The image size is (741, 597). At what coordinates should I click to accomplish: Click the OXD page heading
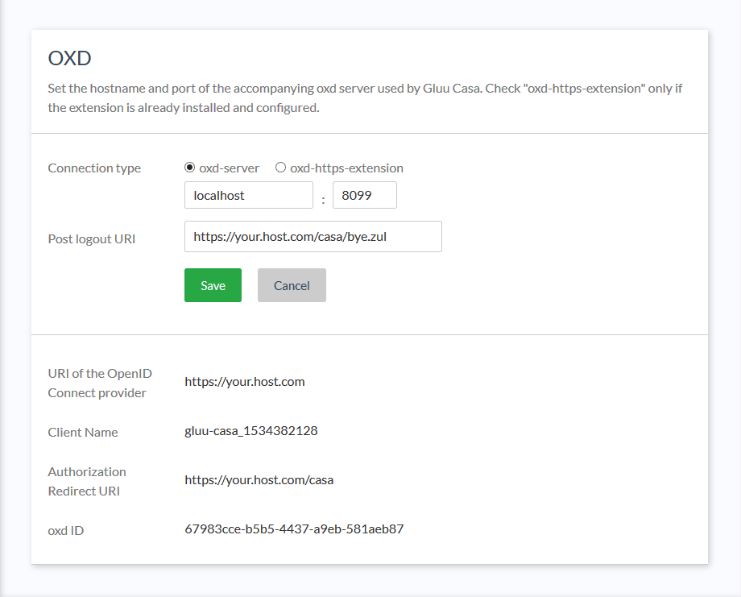[70, 58]
